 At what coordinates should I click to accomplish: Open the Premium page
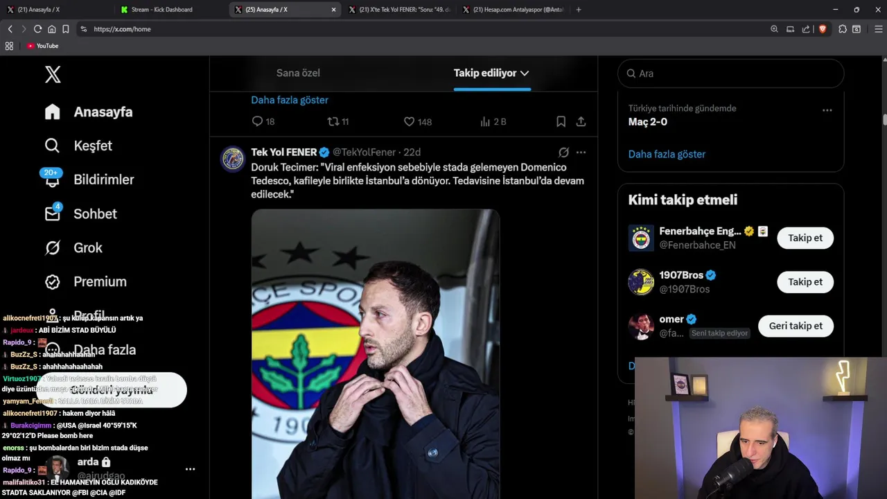tap(86, 281)
